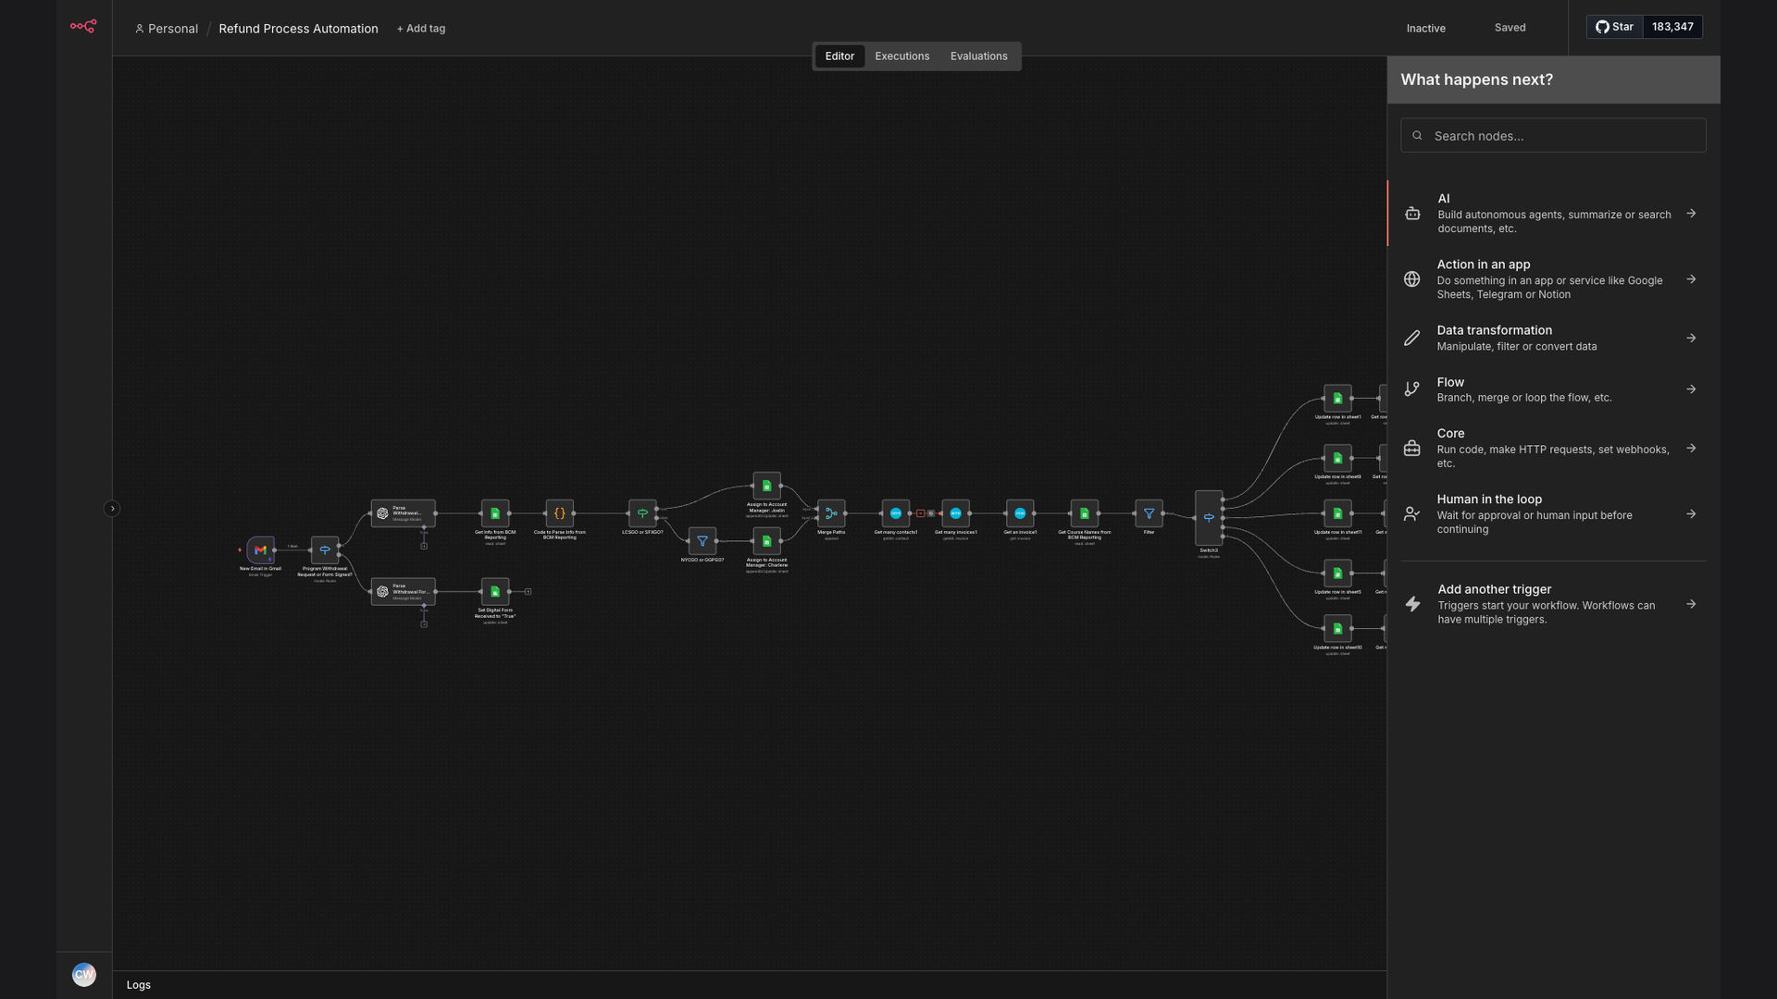The height and width of the screenshot is (999, 1777).
Task: Select the NYCGO or GGPGO filter node
Action: tap(702, 541)
